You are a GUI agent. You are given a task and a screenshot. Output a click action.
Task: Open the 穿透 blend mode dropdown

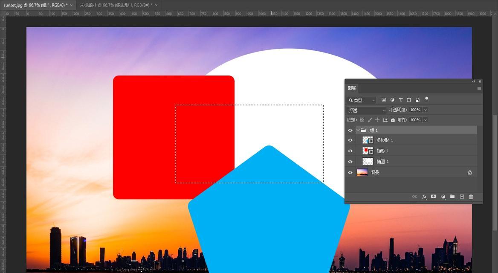(367, 110)
